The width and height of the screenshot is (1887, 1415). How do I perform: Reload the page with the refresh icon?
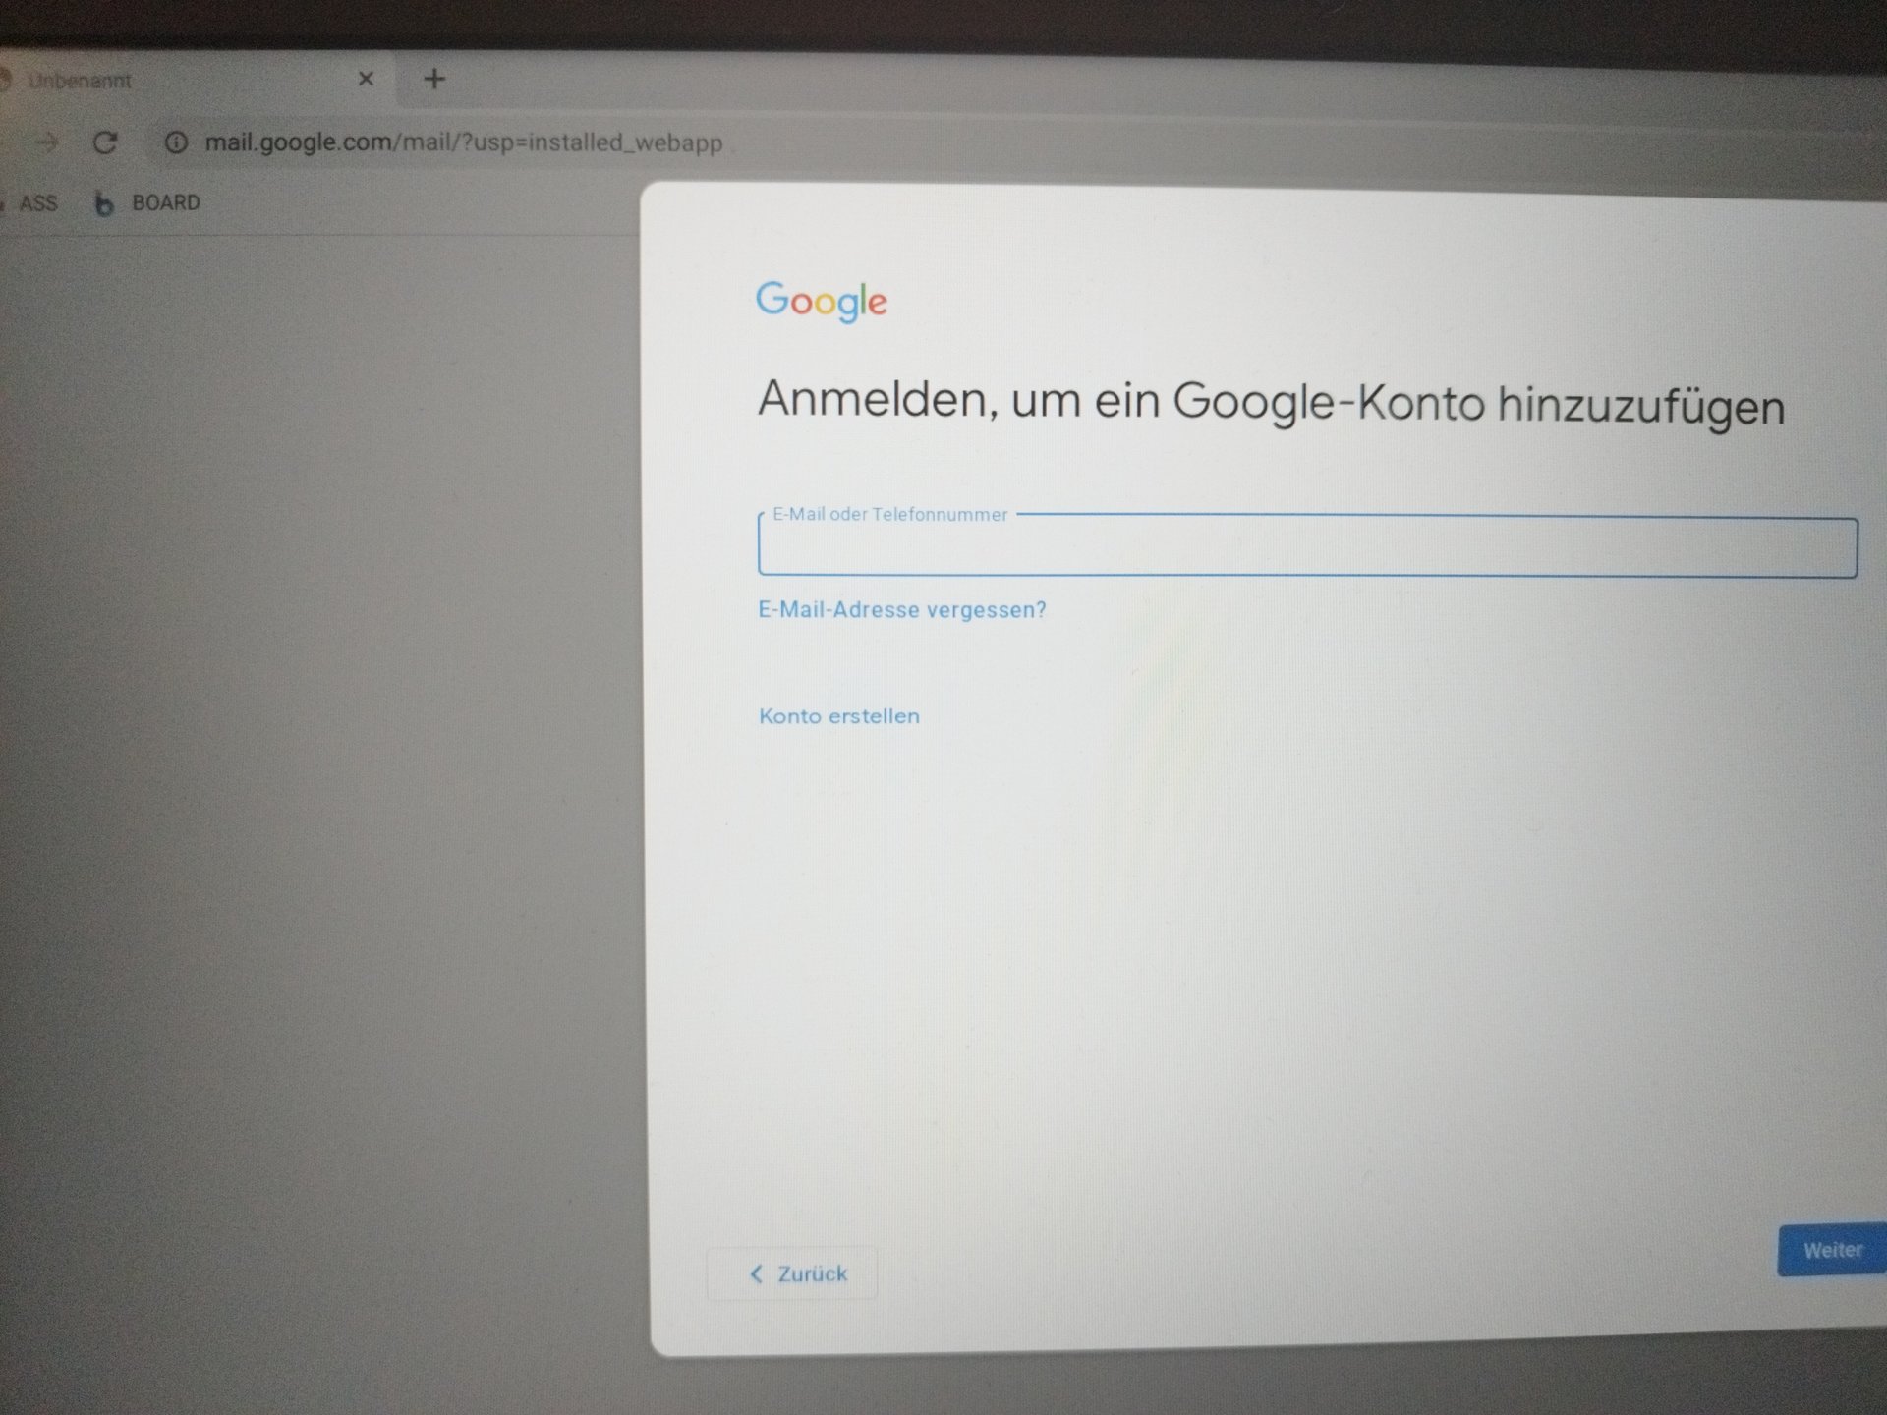pos(105,142)
